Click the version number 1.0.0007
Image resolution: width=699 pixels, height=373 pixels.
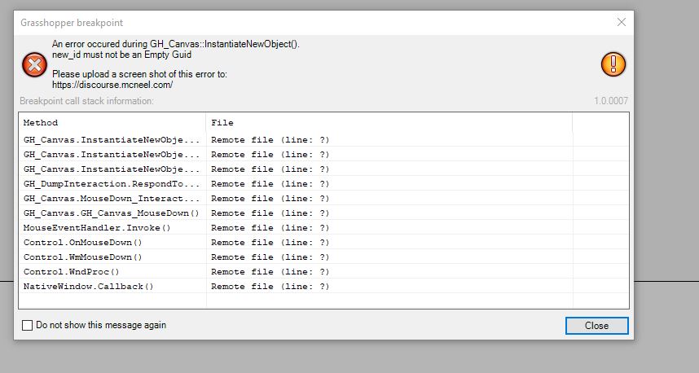point(611,102)
